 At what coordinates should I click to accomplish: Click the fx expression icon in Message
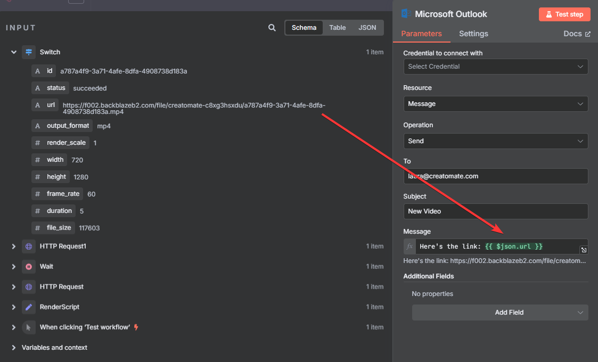tap(409, 246)
